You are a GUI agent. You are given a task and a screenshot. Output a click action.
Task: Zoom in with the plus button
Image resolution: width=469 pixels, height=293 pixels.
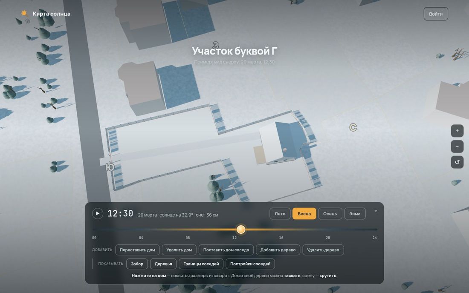[457, 131]
